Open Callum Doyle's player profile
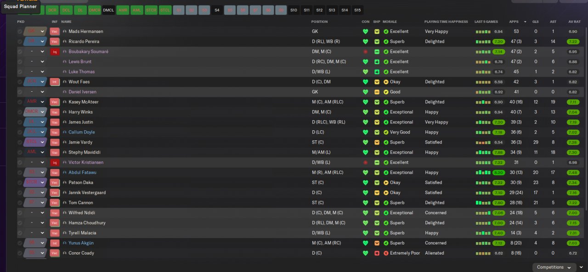The height and width of the screenshot is (272, 588). [82, 132]
